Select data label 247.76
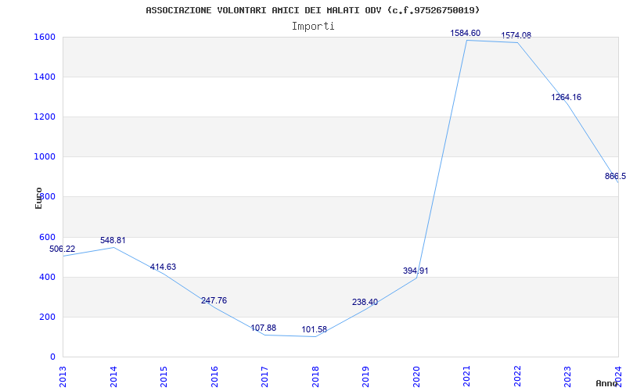The image size is (626, 391). (214, 300)
